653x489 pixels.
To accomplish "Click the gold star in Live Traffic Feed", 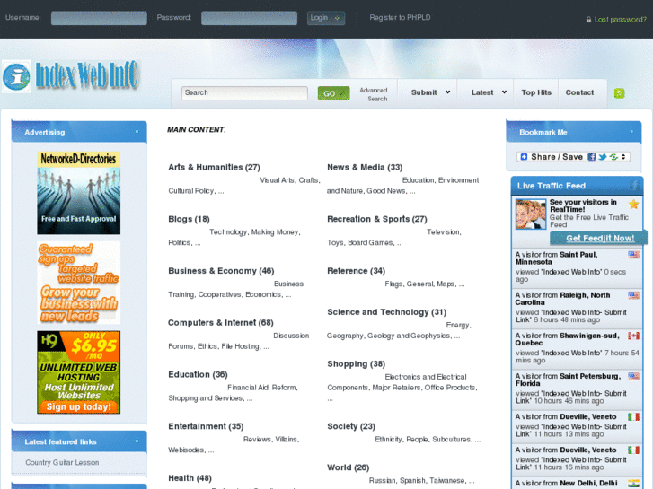I will (633, 204).
